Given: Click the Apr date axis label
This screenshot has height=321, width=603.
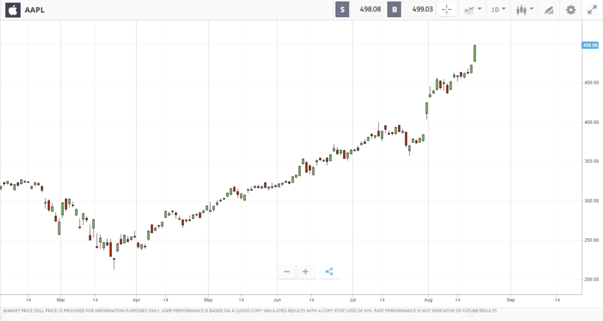Looking at the screenshot, I should click(136, 300).
